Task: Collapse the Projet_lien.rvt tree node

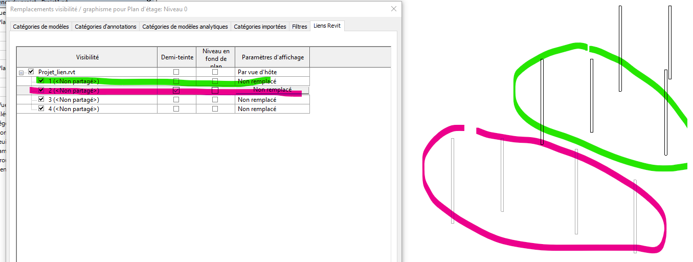Action: tap(21, 72)
